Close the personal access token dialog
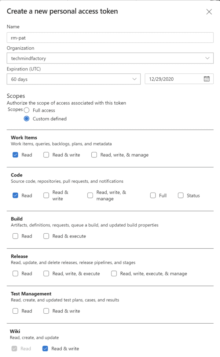 [x=209, y=12]
